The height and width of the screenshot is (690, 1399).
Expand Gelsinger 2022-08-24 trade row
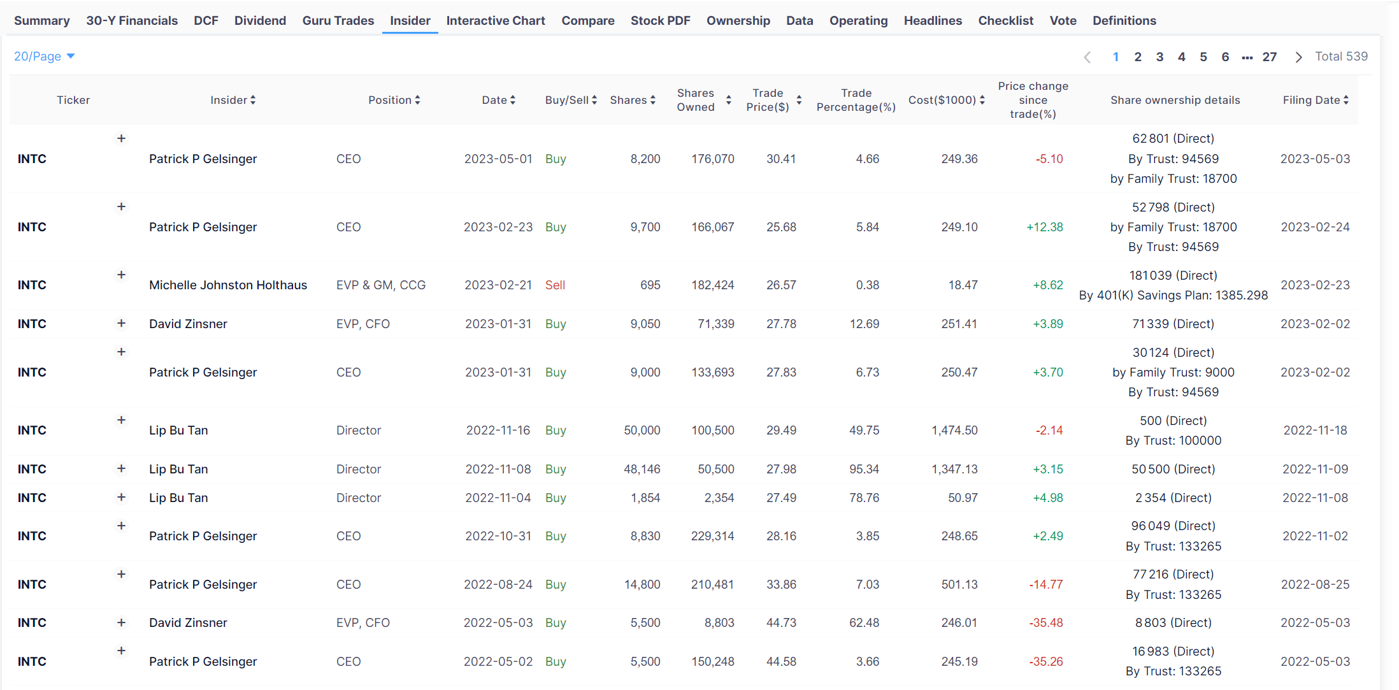click(x=121, y=574)
